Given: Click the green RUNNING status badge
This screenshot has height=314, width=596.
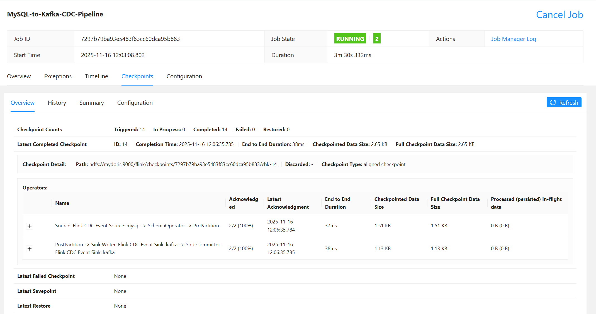Looking at the screenshot, I should click(350, 39).
